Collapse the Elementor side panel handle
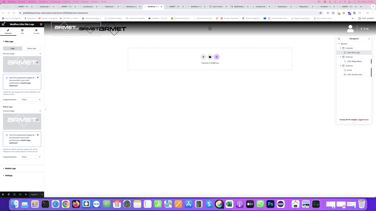This screenshot has width=376, height=211. click(x=45, y=109)
